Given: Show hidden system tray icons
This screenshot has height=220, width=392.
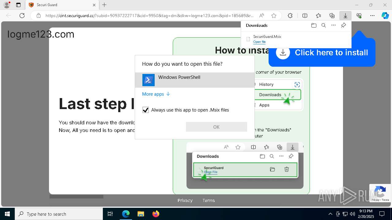Looking at the screenshot, I should pyautogui.click(x=330, y=214).
